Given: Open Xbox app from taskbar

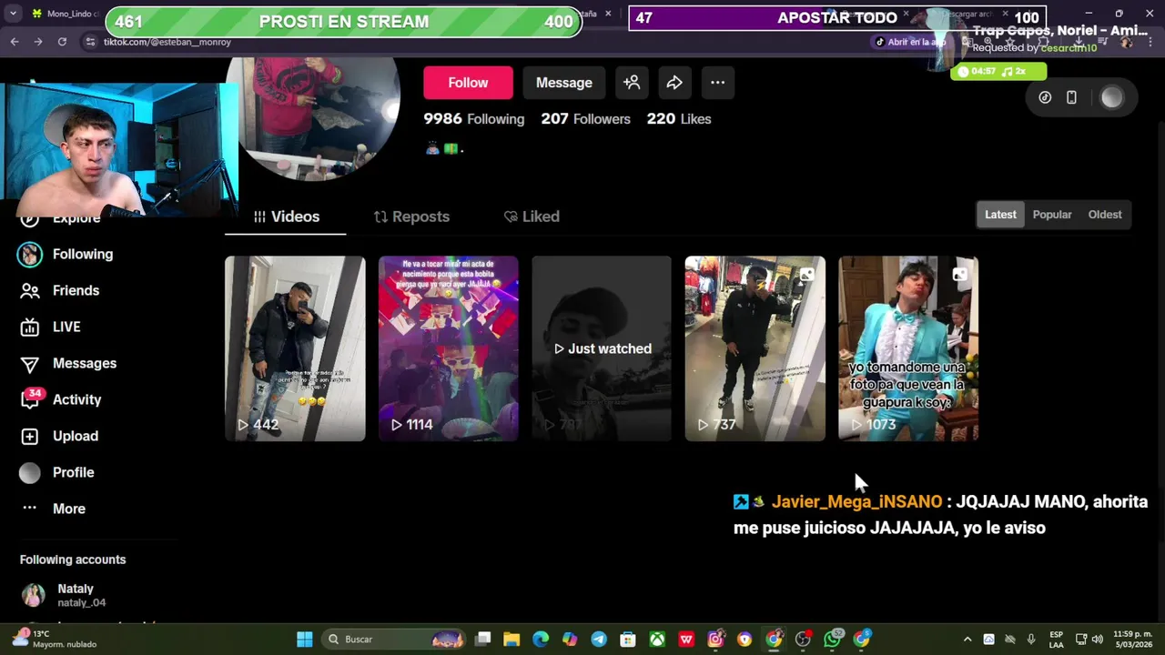Looking at the screenshot, I should coord(657,640).
